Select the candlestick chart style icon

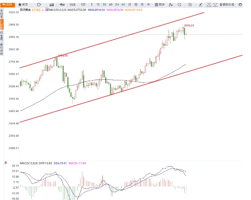coord(62,5)
